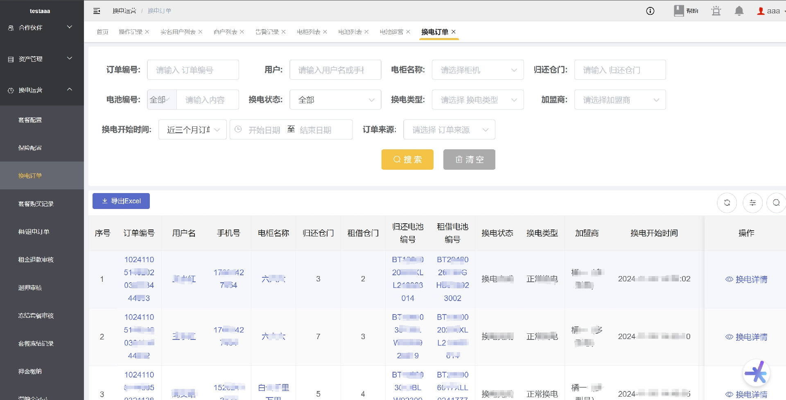Viewport: 786px width, 400px height.
Task: Open 押金缴纳 in the sidebar
Action: click(x=42, y=371)
